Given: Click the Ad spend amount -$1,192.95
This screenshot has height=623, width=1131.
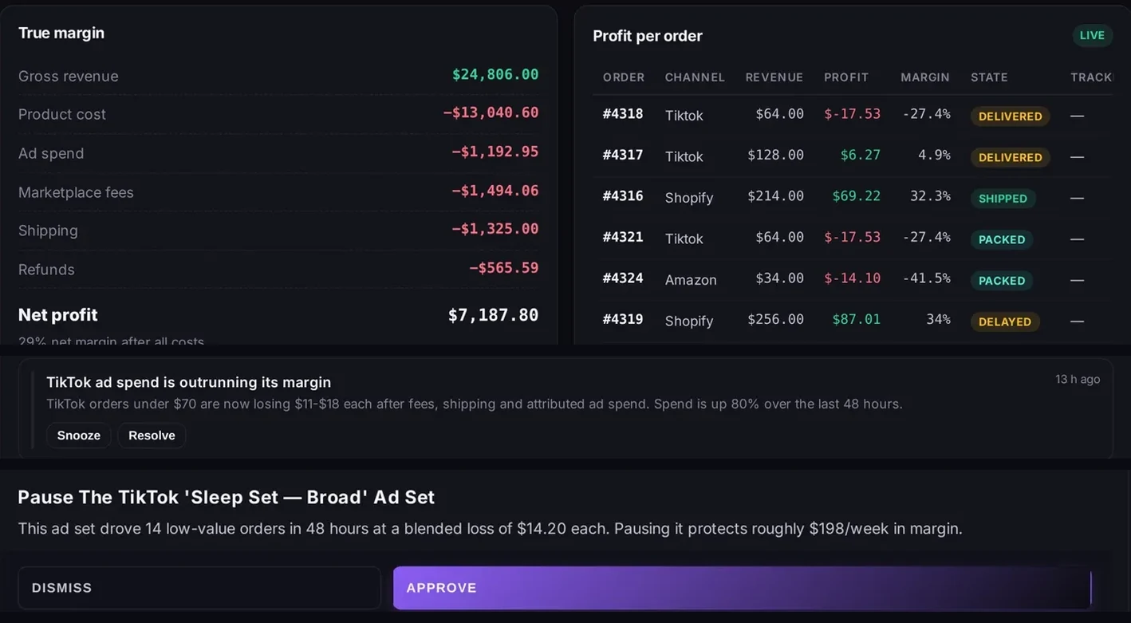Looking at the screenshot, I should click(x=495, y=152).
